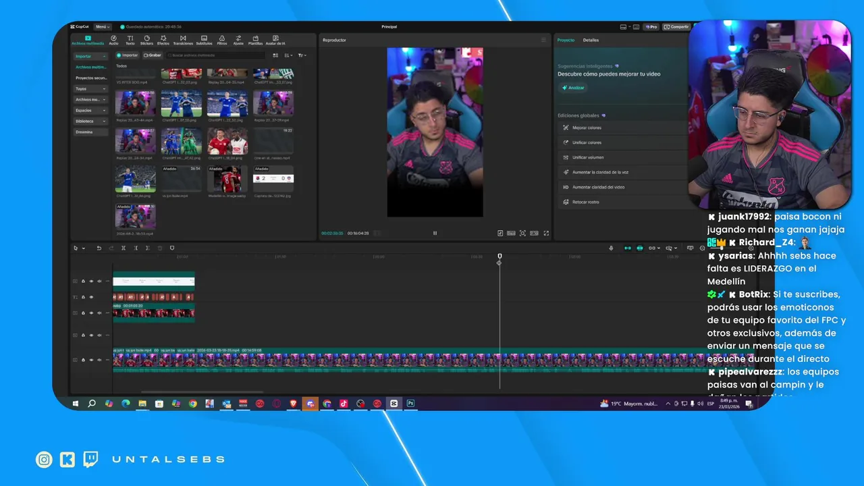Viewport: 864px width, 486px height.
Task: Open the Transiciones panel tab
Action: coord(183,40)
